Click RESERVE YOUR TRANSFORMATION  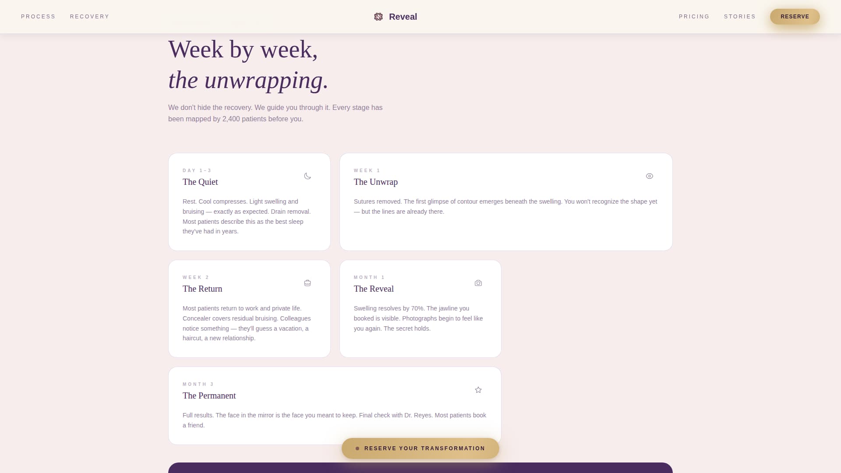pyautogui.click(x=420, y=448)
